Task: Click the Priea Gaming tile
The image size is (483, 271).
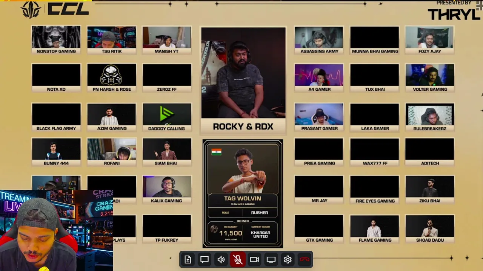Action: point(319,152)
